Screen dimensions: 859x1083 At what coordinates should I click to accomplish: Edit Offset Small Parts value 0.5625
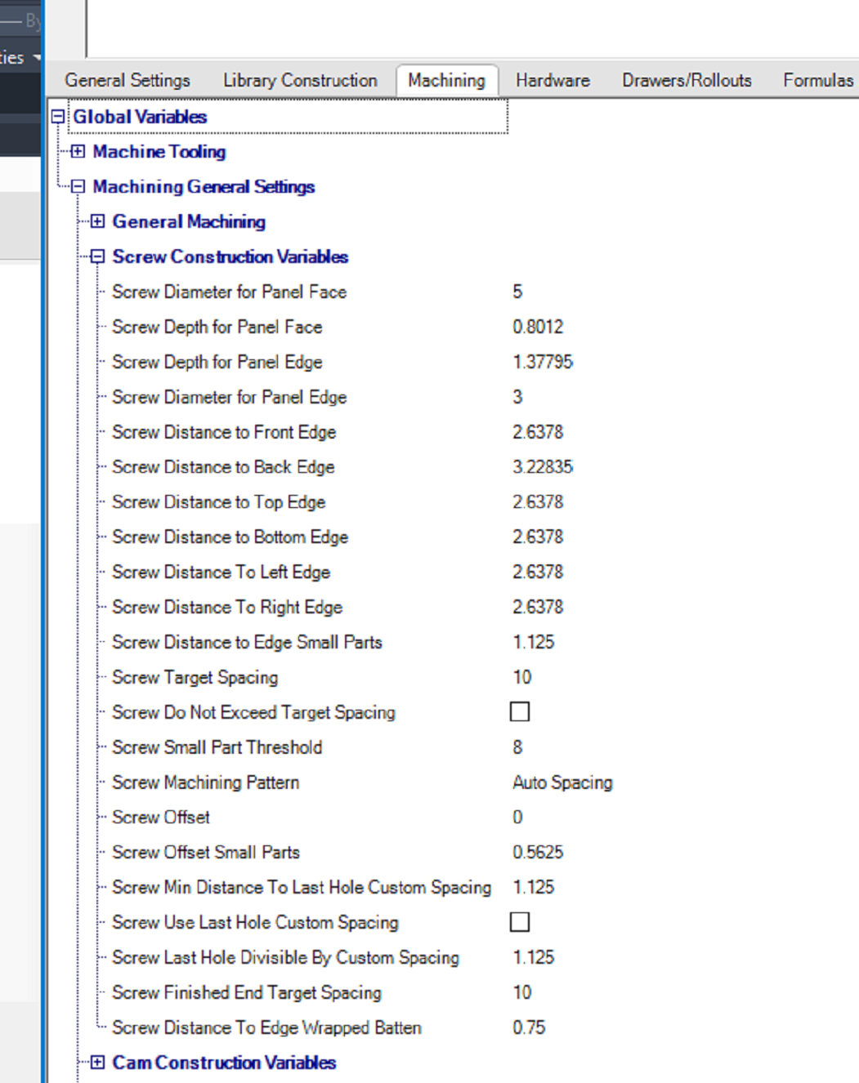538,852
